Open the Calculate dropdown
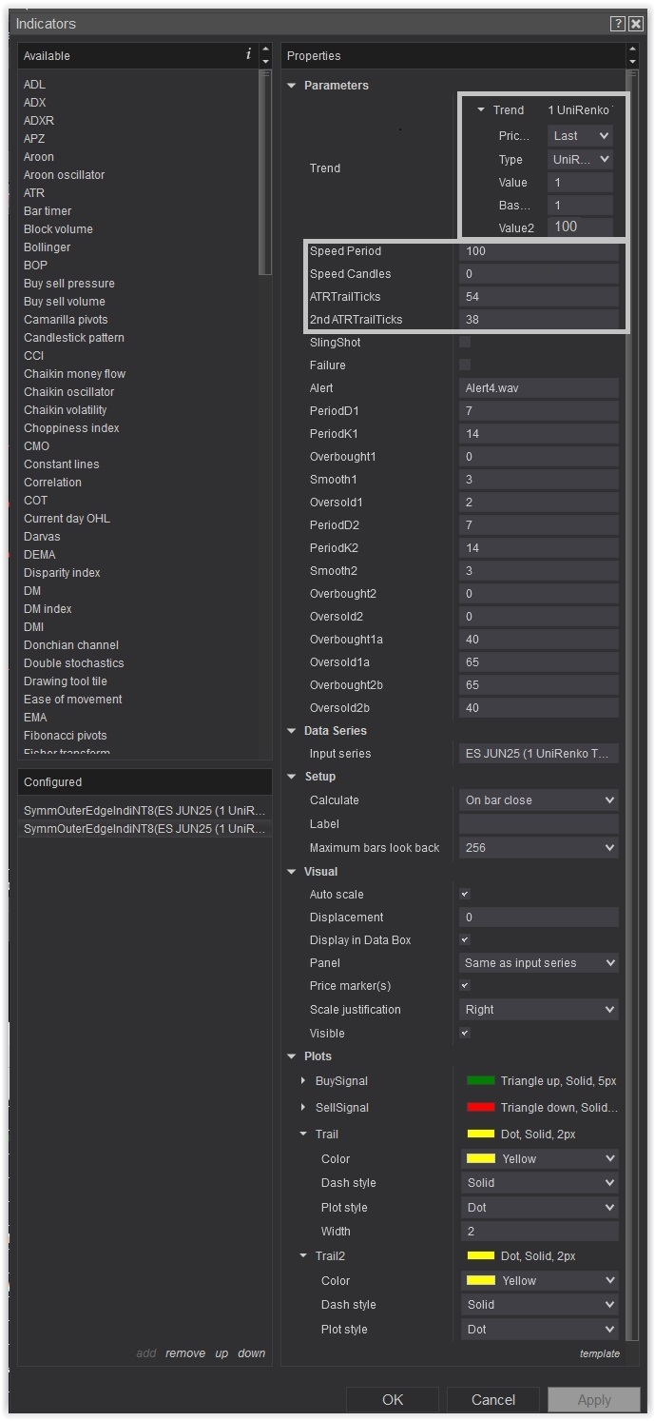 539,800
